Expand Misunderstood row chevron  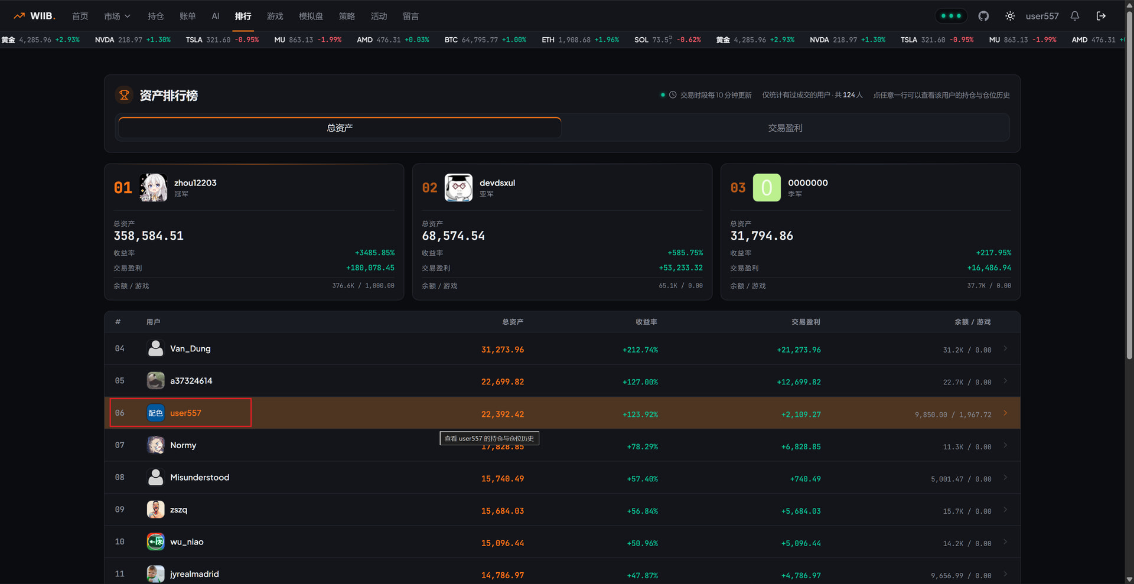point(1005,477)
